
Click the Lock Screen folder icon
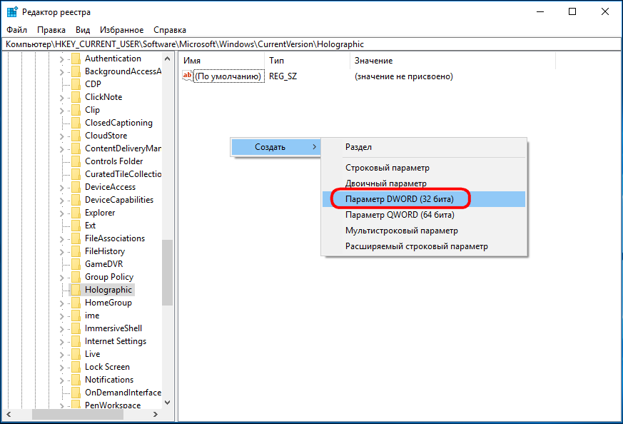[x=76, y=367]
